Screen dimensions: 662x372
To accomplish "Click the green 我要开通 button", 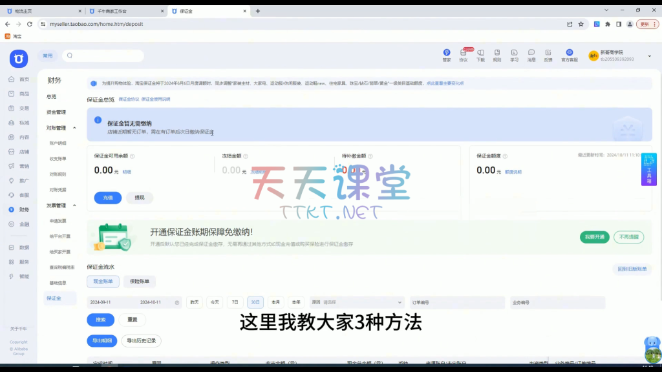I will [x=595, y=237].
